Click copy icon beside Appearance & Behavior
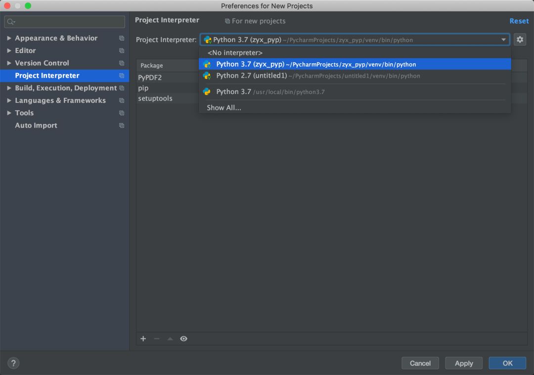Image resolution: width=534 pixels, height=375 pixels. click(122, 38)
